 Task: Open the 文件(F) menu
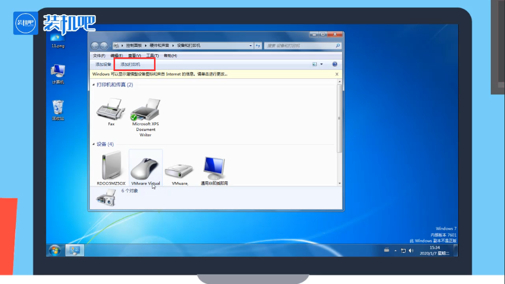tap(99, 55)
